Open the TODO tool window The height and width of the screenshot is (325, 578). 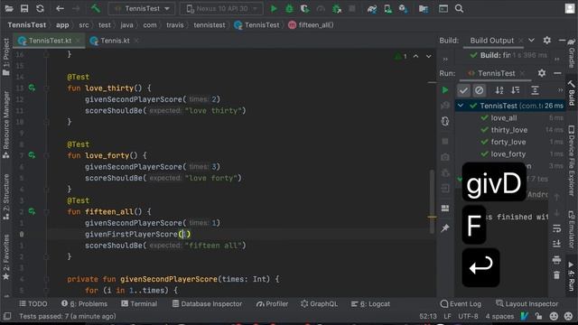coord(33,303)
